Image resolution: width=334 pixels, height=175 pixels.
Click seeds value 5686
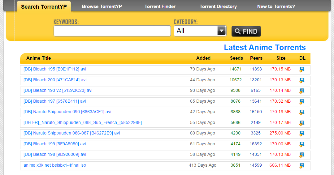[235, 122]
